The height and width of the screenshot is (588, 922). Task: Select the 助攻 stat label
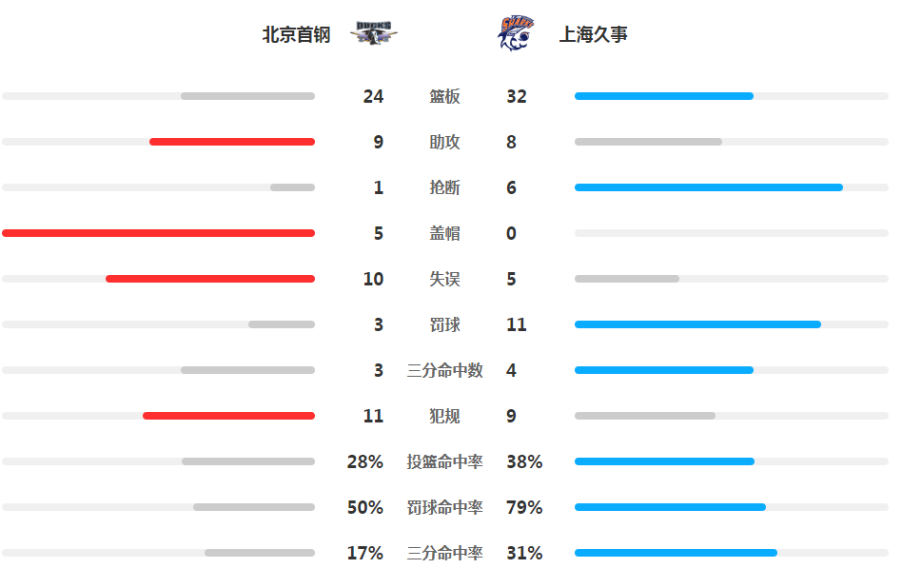click(444, 142)
